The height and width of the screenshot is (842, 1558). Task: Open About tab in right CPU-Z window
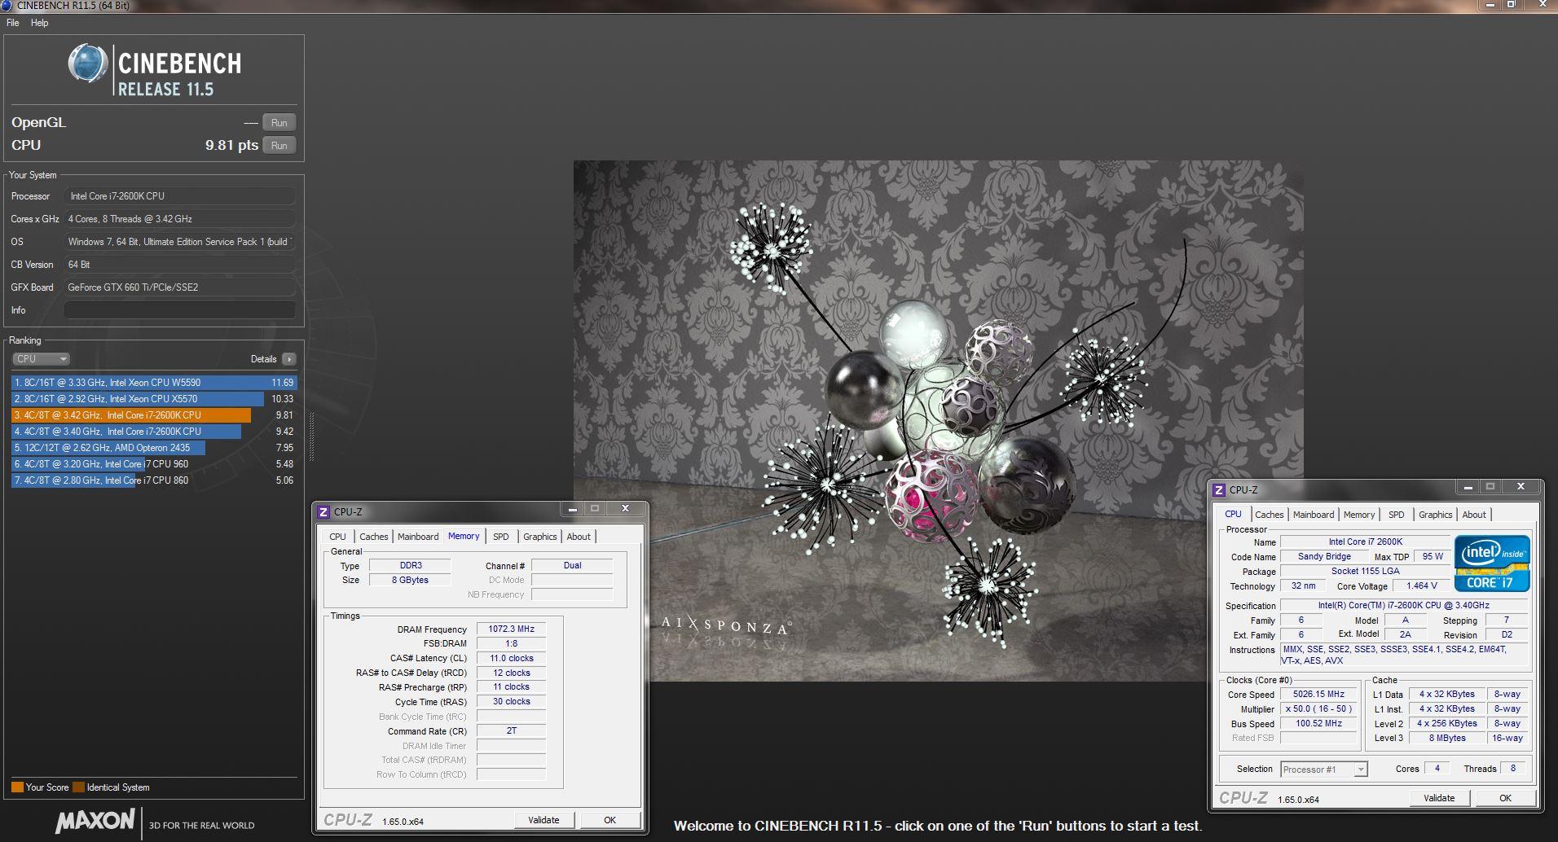[x=1474, y=515]
